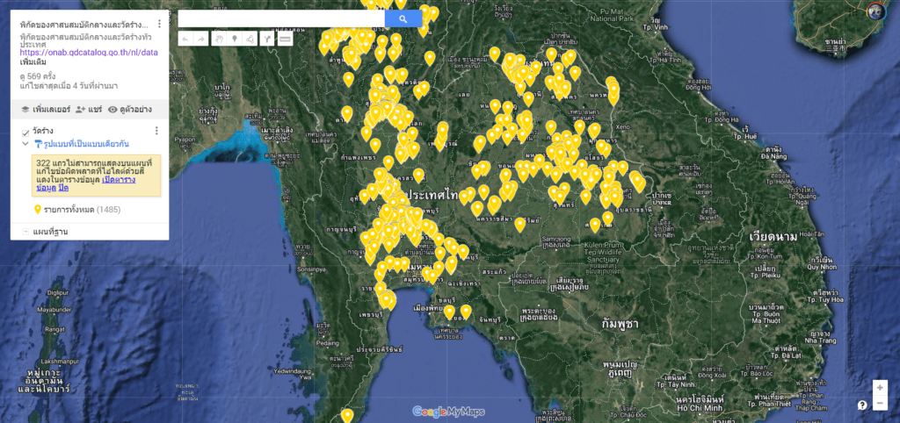900x423 pixels.
Task: Collapse the วัดร้าง layer chevron
Action: [25, 143]
